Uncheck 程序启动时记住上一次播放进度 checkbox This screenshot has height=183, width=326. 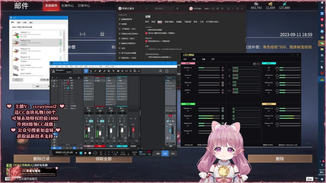click(146, 41)
